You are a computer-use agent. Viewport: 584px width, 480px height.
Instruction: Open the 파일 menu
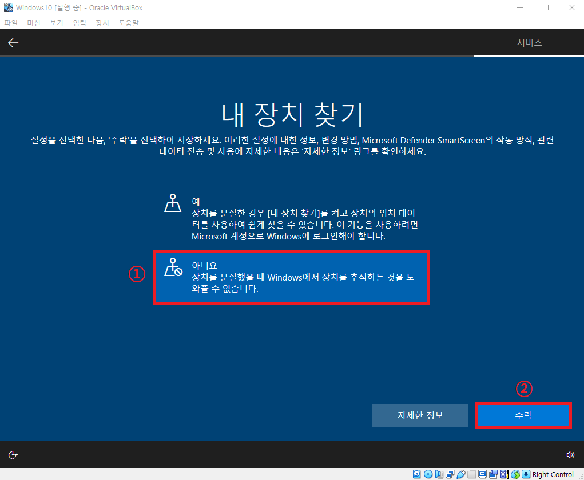11,23
